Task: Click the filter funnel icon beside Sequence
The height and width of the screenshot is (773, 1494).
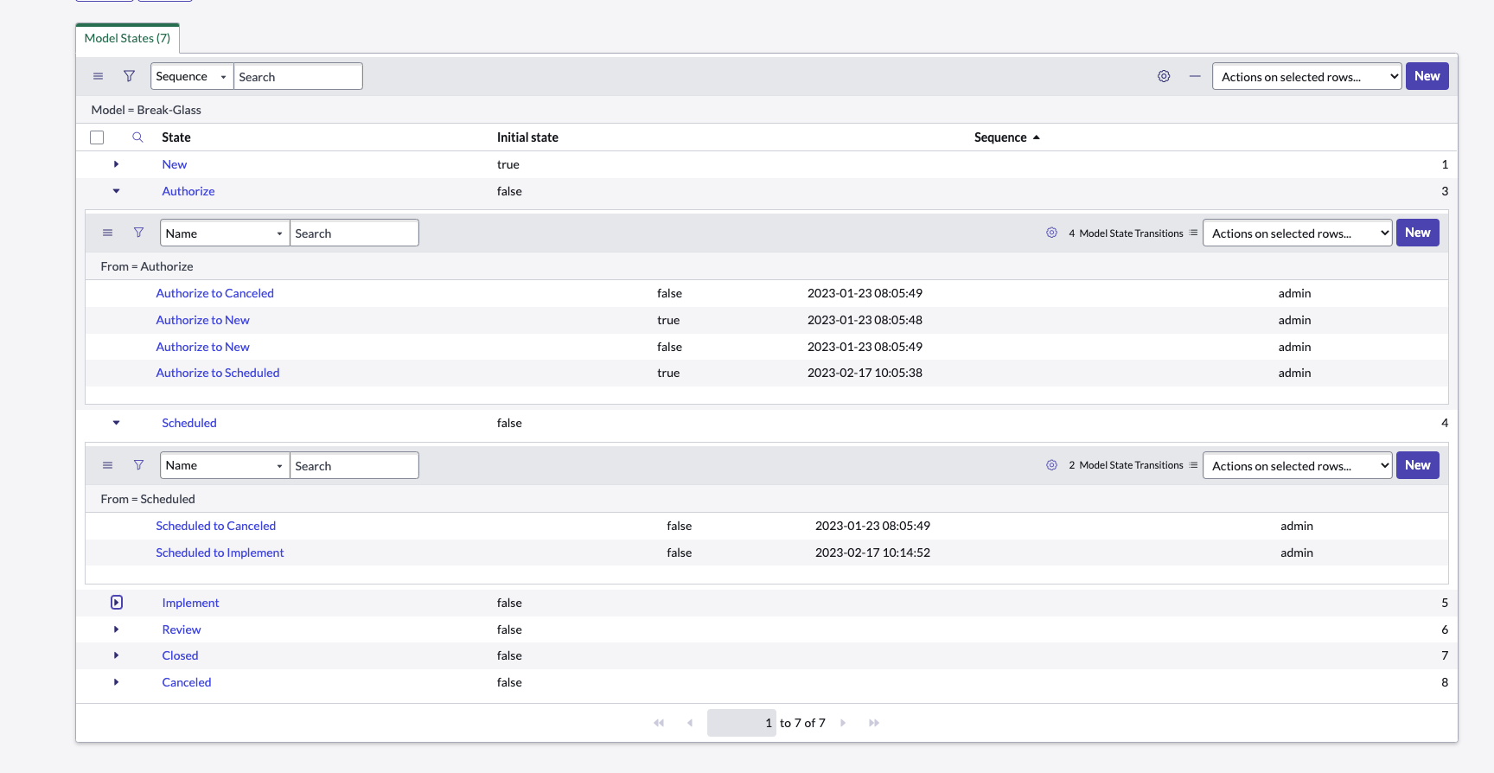Action: [x=129, y=76]
